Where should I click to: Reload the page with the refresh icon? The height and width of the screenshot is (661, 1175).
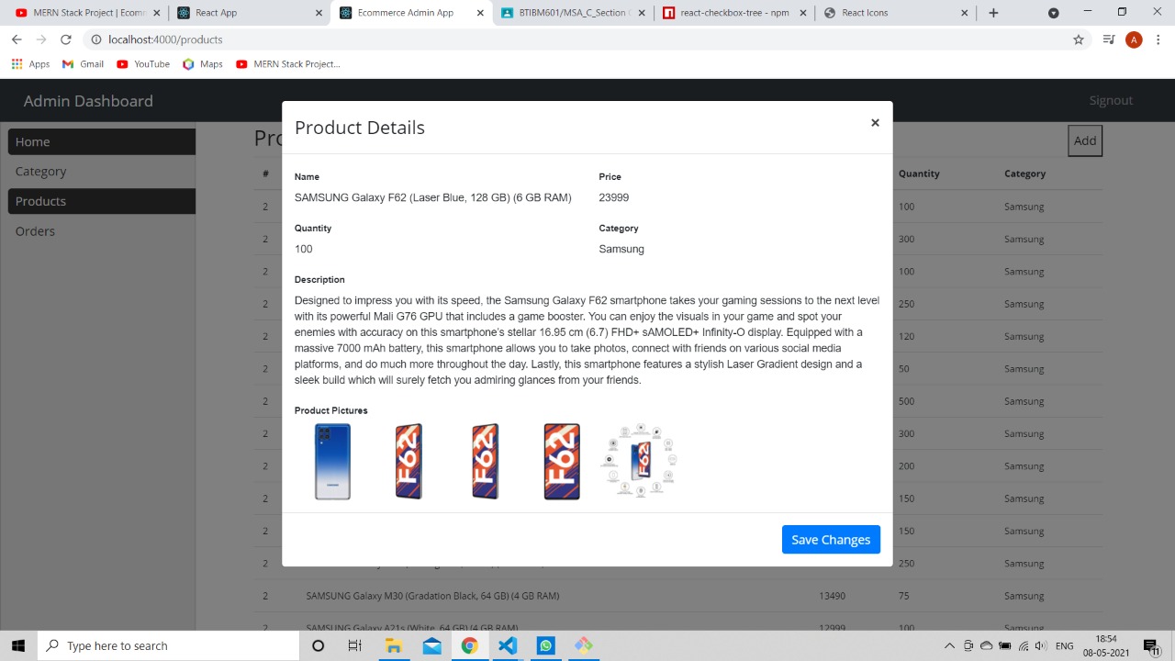coord(64,39)
